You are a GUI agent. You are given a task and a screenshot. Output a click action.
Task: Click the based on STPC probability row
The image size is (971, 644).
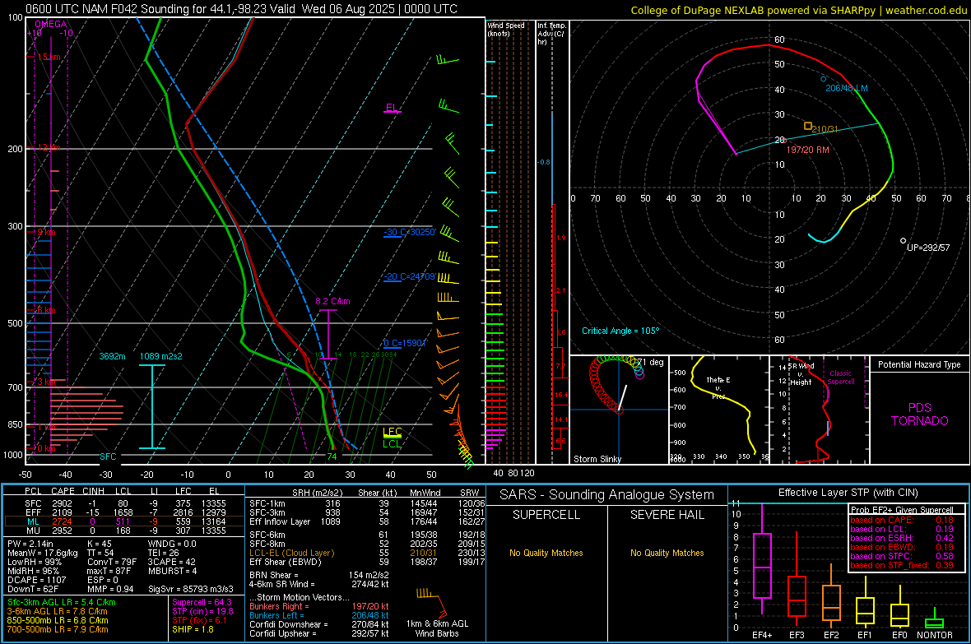click(x=902, y=556)
